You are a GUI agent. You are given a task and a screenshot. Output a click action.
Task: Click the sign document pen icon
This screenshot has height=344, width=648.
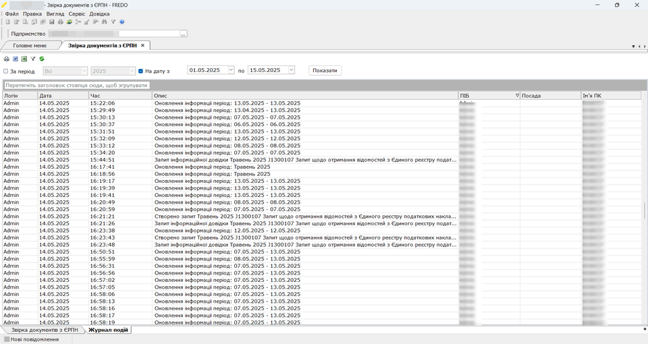pyautogui.click(x=87, y=22)
